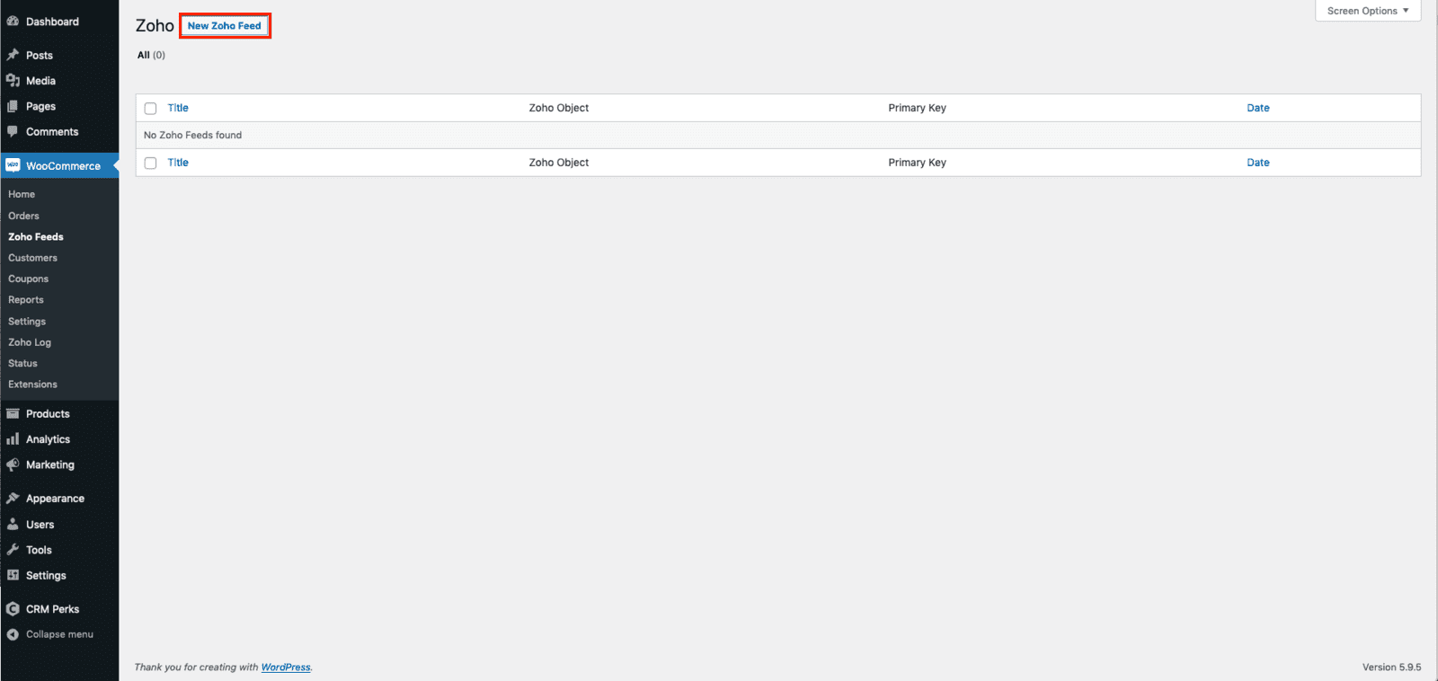The image size is (1438, 681).
Task: Check the select-all box in table footer
Action: [151, 164]
